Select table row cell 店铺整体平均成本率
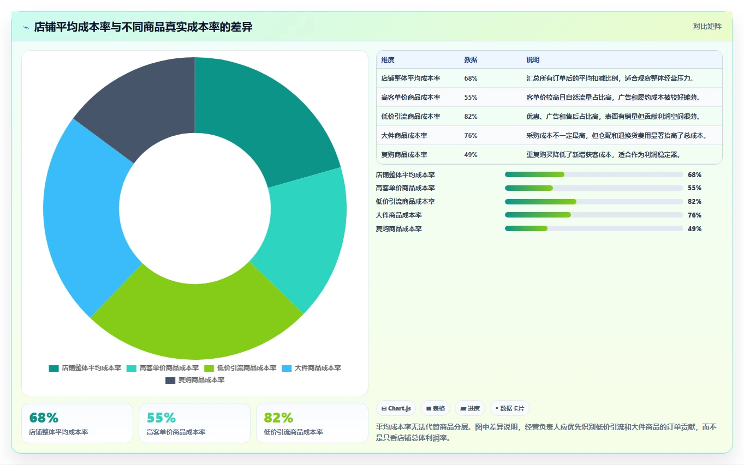This screenshot has height=465, width=744. click(x=410, y=78)
